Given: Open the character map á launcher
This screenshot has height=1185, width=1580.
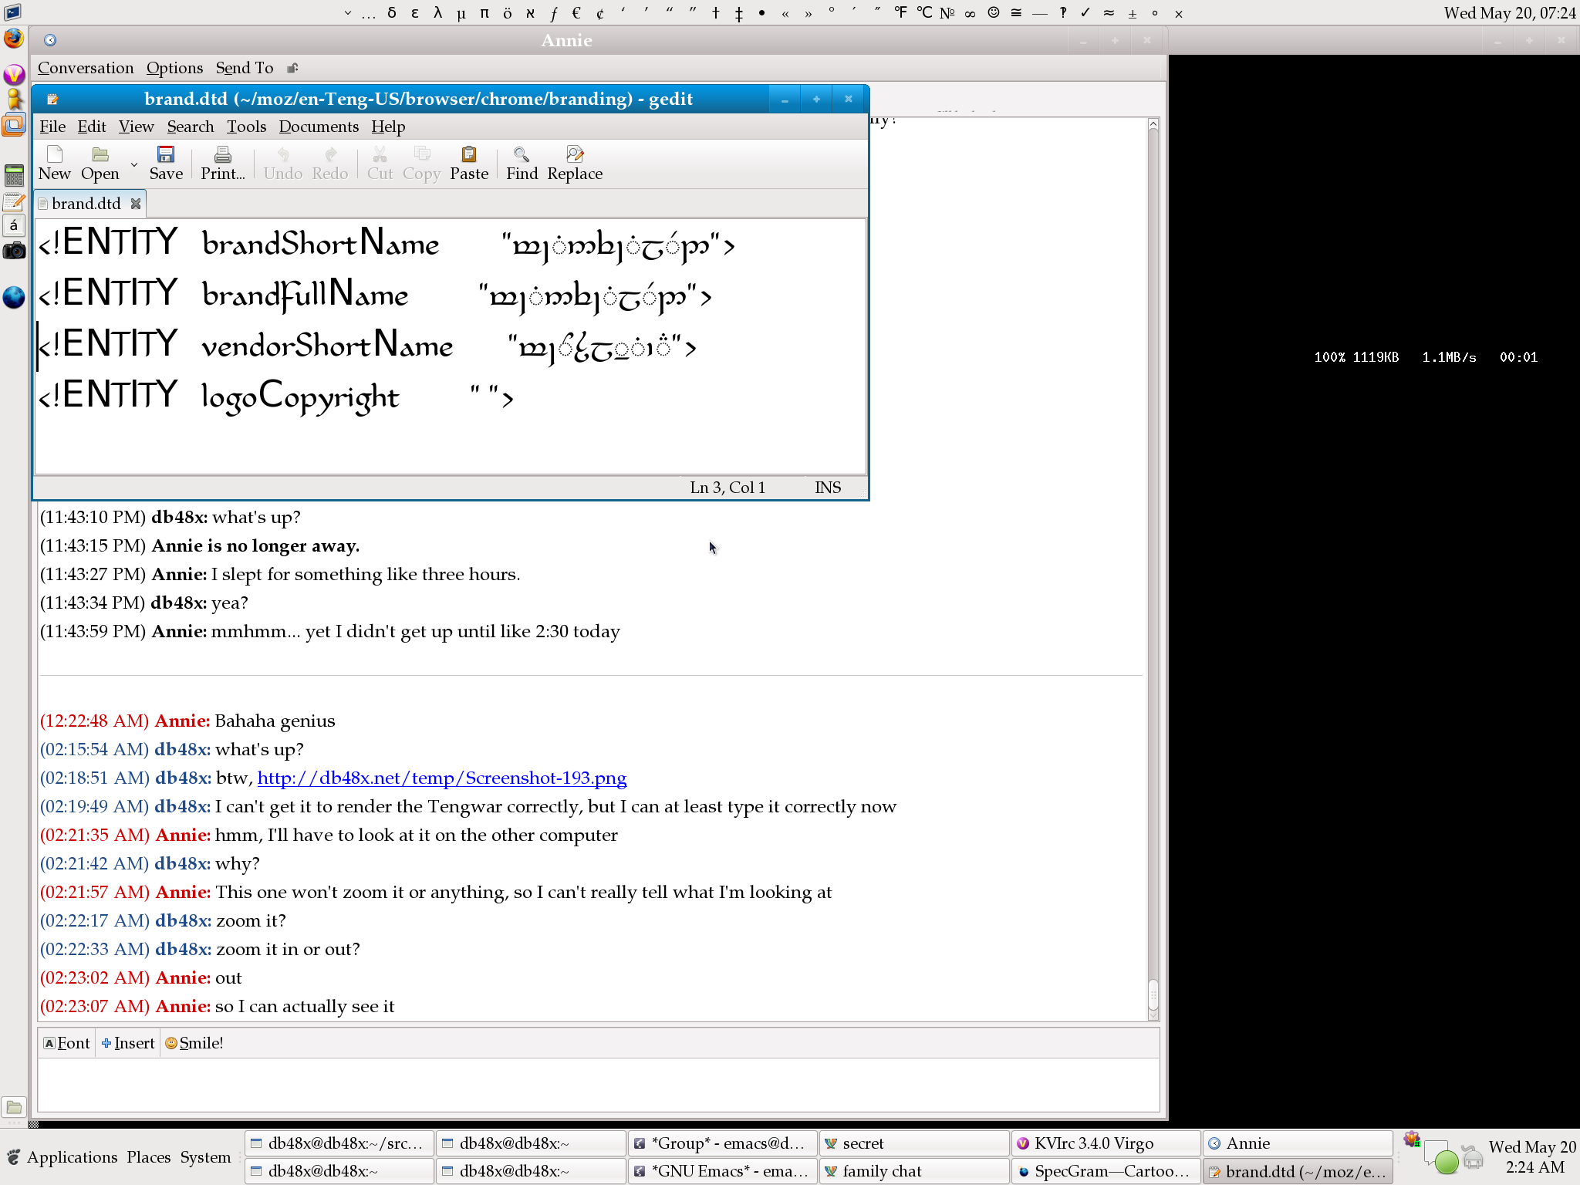Looking at the screenshot, I should tap(14, 225).
